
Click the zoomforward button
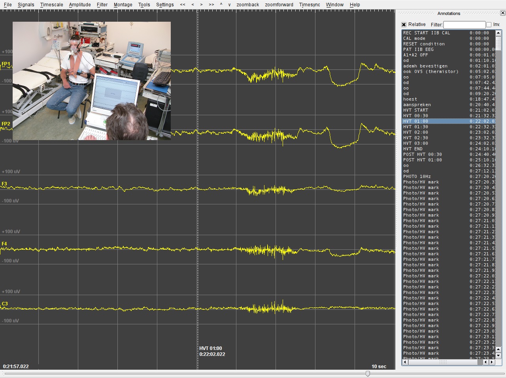click(x=279, y=5)
